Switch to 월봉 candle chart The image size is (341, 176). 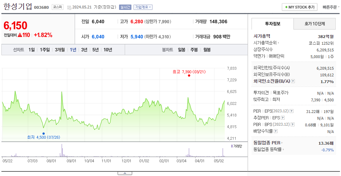tap(207, 50)
